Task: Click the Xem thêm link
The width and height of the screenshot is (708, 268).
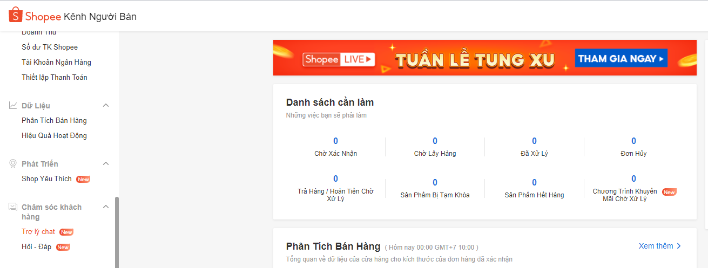Action: (659, 246)
